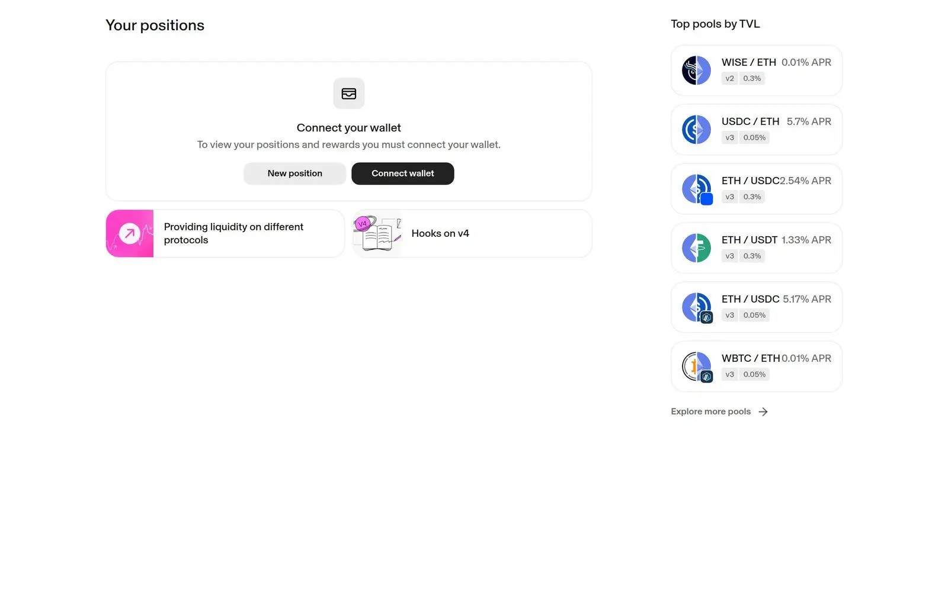Click the ETH / USDT token pair icon

696,248
